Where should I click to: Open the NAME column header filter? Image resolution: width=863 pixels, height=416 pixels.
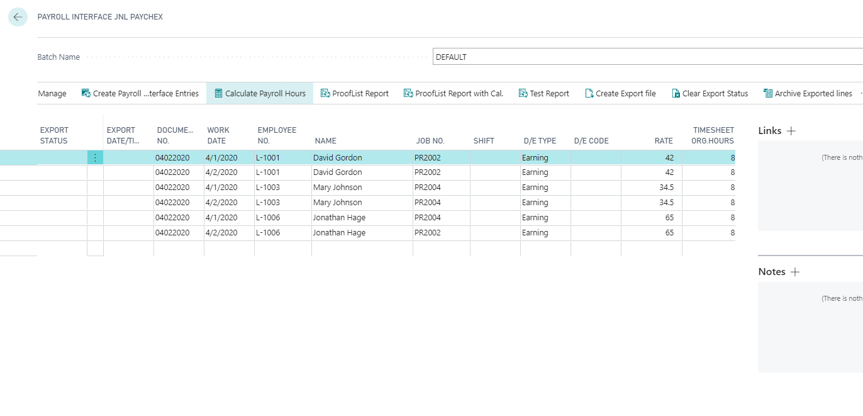click(325, 140)
